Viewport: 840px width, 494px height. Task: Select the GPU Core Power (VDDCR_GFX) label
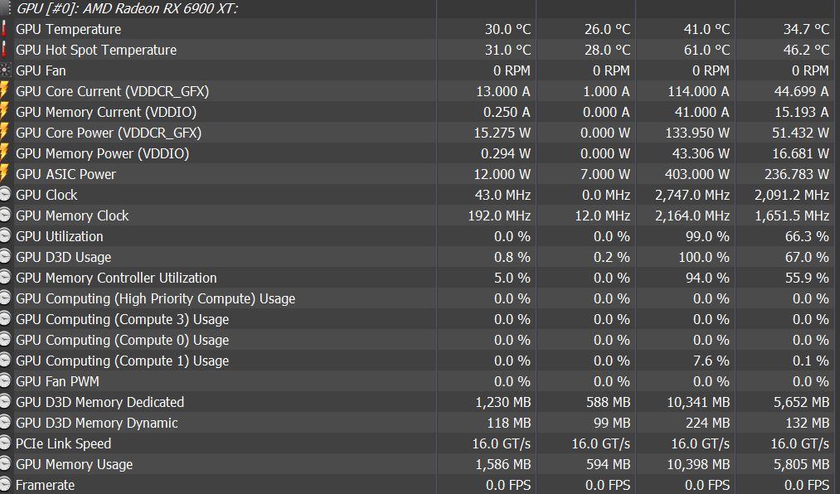(x=109, y=133)
